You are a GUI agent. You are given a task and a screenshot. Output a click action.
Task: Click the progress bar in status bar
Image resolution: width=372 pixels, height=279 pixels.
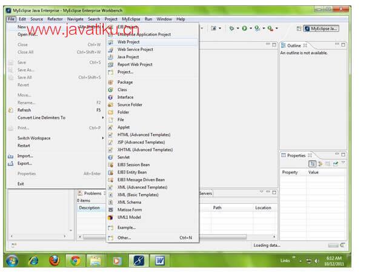tap(333, 246)
